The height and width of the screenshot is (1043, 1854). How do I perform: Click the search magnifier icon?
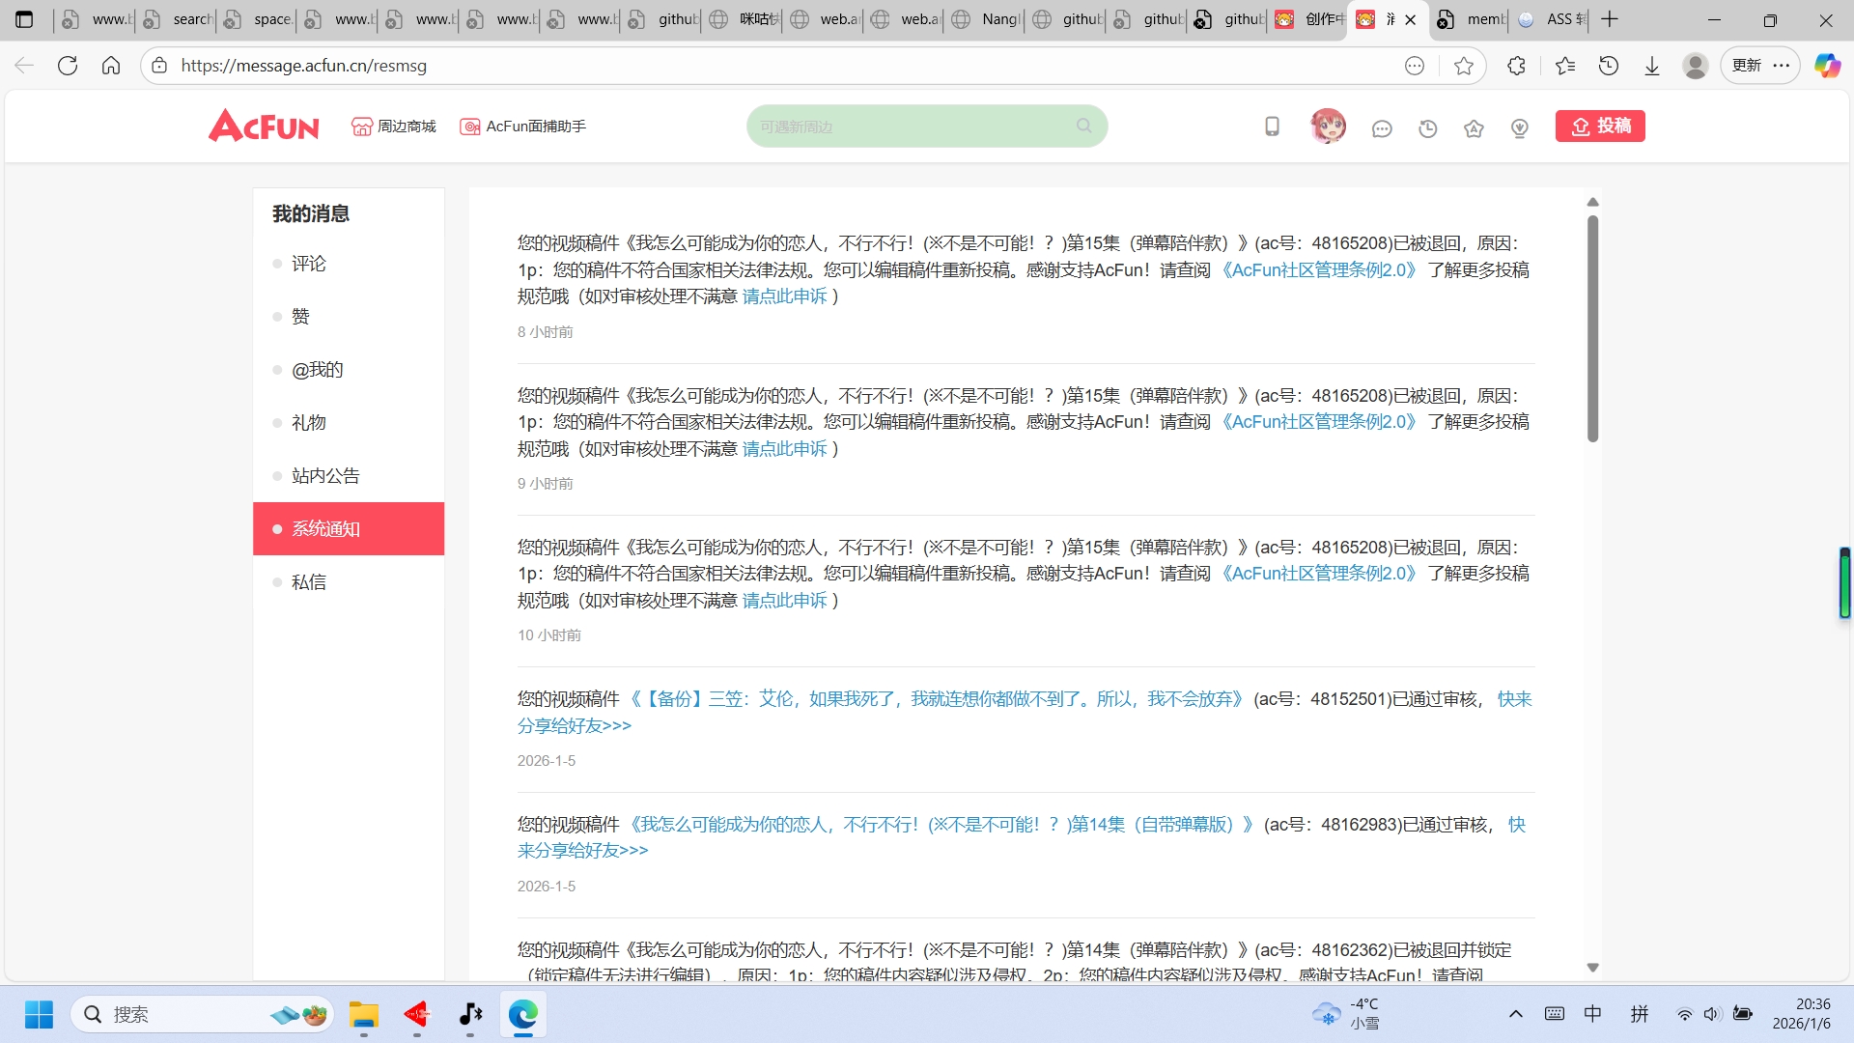pyautogui.click(x=1083, y=127)
